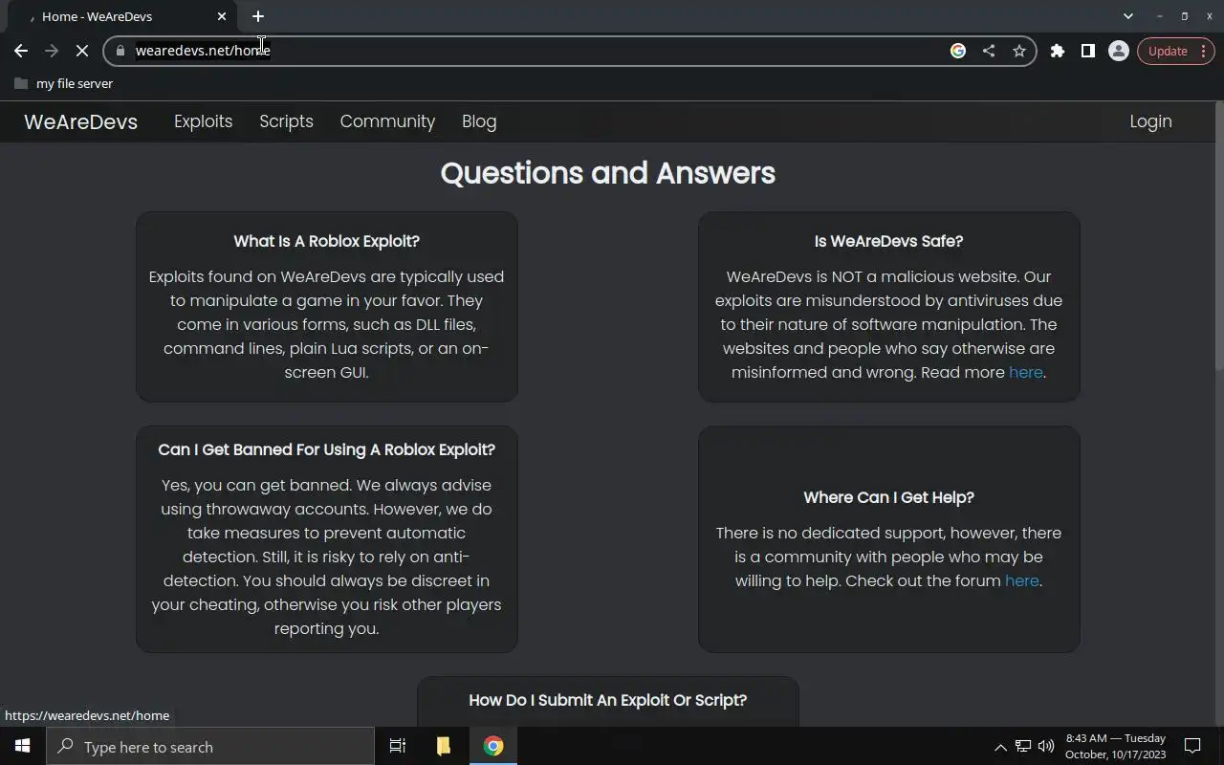Image resolution: width=1224 pixels, height=765 pixels.
Task: Open a new browser tab
Action: (258, 16)
